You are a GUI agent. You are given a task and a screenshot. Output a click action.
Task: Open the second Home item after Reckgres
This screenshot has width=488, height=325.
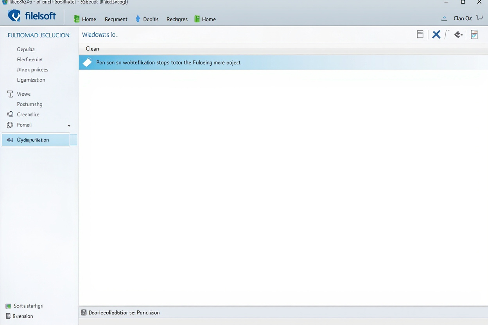[209, 19]
